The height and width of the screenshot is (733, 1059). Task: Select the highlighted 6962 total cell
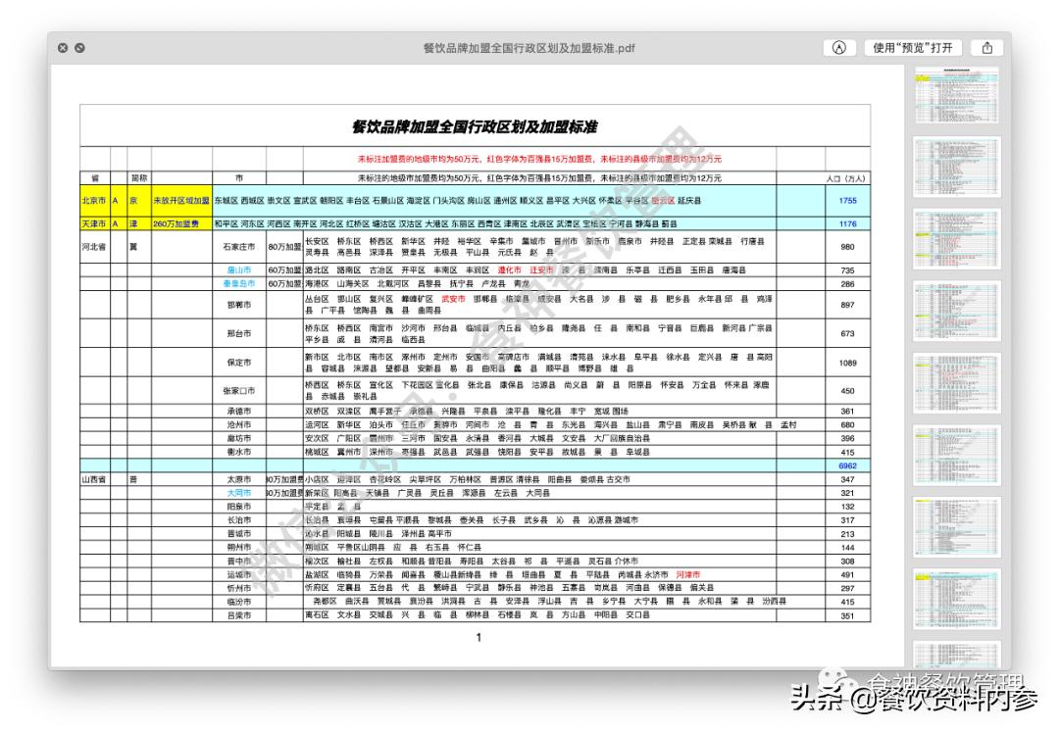[x=849, y=465]
